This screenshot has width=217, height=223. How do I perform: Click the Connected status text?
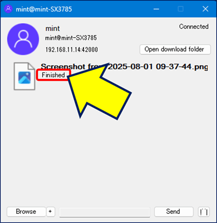tap(194, 27)
